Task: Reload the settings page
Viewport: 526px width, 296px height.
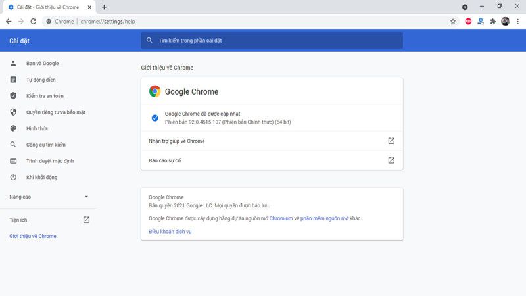Action: click(x=34, y=22)
